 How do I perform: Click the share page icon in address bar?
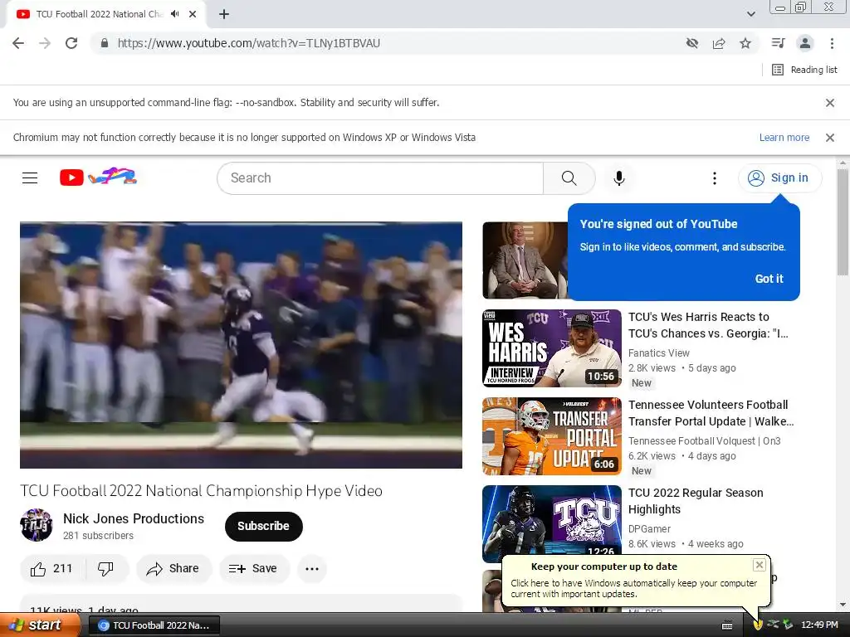point(719,43)
